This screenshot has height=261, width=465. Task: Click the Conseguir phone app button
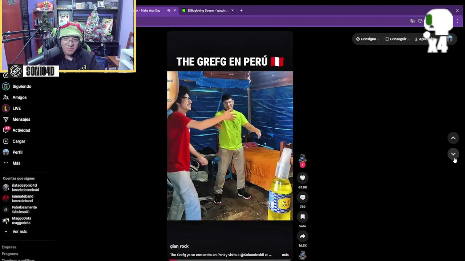(397, 39)
